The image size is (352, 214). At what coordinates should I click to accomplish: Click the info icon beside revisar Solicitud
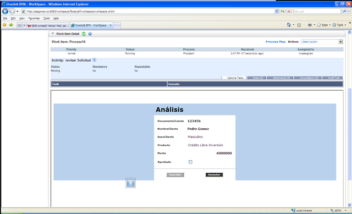pyautogui.click(x=94, y=60)
